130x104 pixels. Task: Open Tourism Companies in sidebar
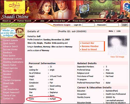pyautogui.click(x=12, y=80)
